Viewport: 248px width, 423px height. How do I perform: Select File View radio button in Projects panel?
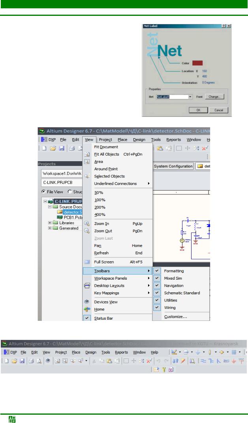pos(43,192)
